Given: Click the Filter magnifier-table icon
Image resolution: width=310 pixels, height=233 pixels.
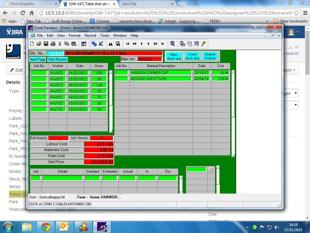Looking at the screenshot, I should click(x=172, y=44).
